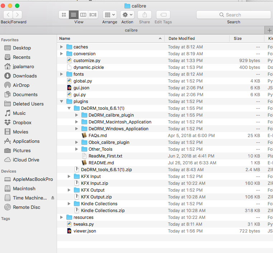The width and height of the screenshot is (273, 253).
Task: Open the Arrange dropdown
Action: point(110,15)
